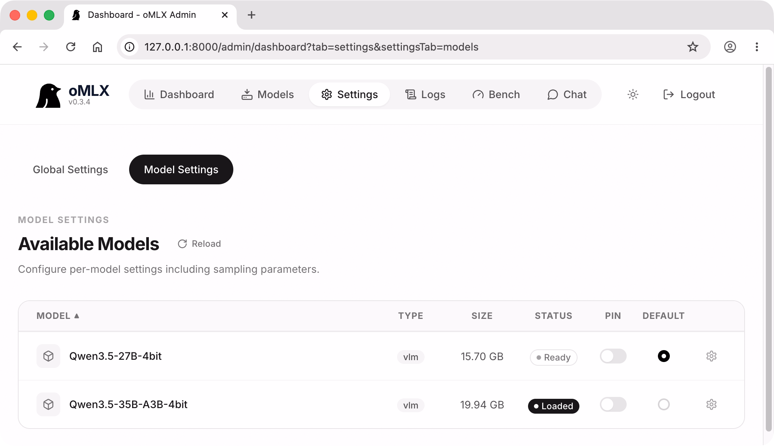The image size is (774, 446).
Task: Open browser profile icon
Action: 730,47
